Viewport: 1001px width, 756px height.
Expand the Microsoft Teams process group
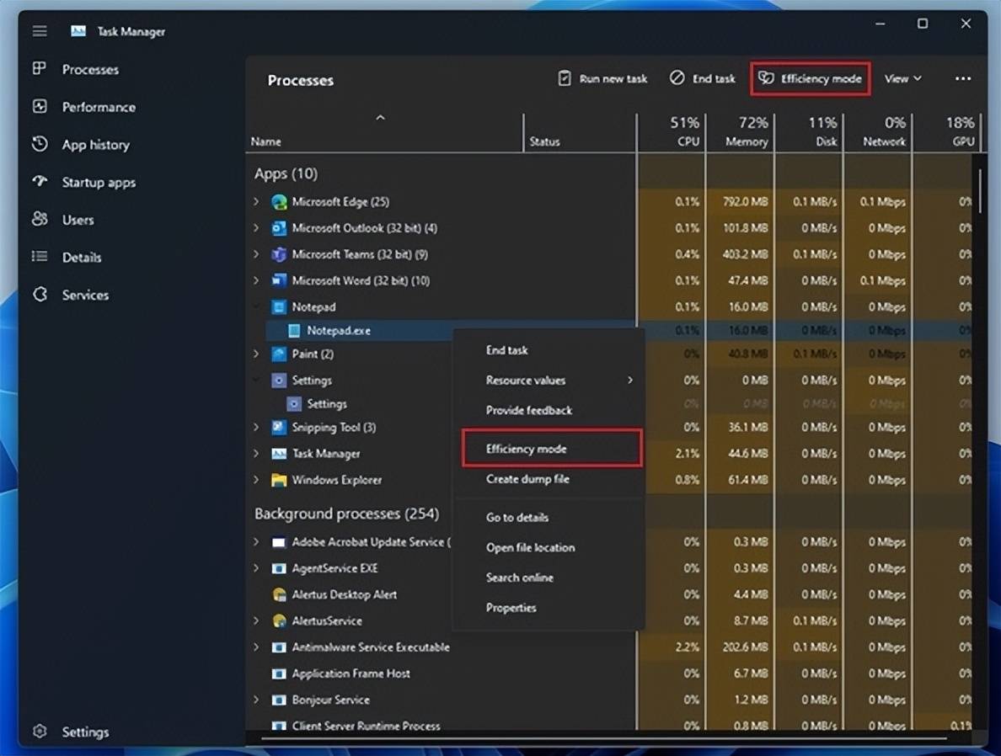pyautogui.click(x=257, y=254)
